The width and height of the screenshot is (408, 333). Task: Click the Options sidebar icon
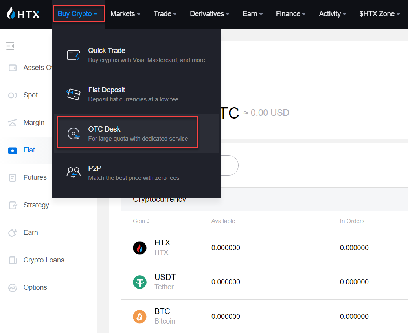tap(13, 288)
